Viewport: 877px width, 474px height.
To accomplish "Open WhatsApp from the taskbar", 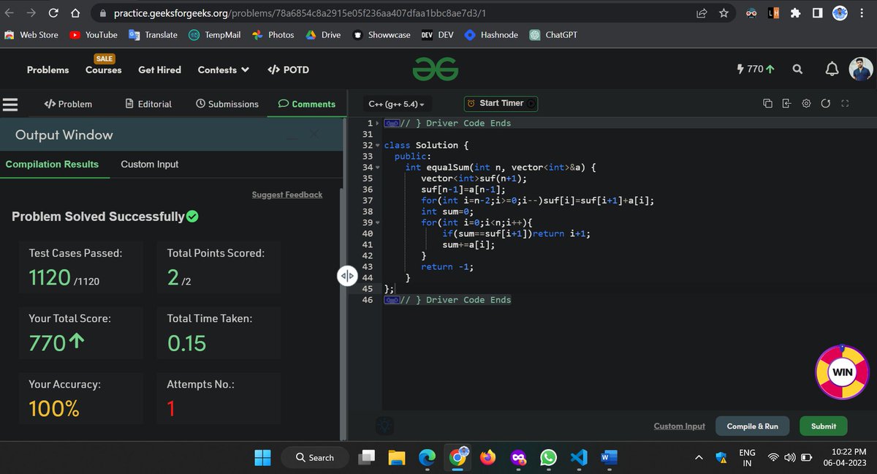I will point(548,457).
